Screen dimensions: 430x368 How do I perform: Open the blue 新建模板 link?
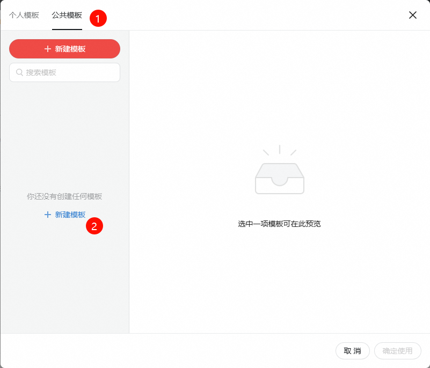point(70,215)
